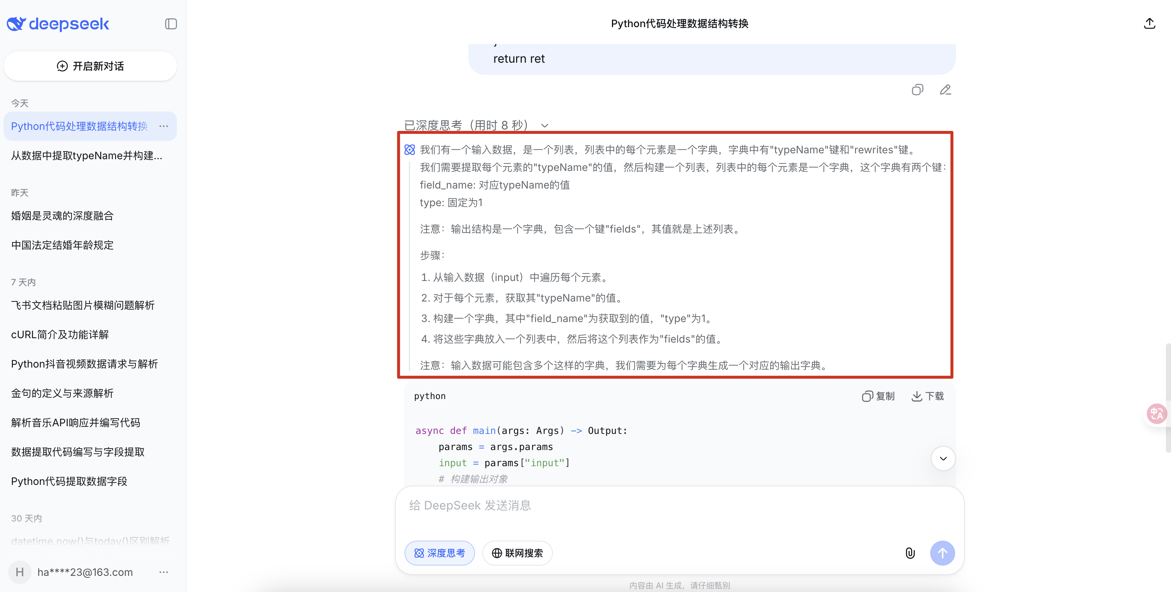Click the deepseek logo
Image resolution: width=1171 pixels, height=592 pixels.
58,23
